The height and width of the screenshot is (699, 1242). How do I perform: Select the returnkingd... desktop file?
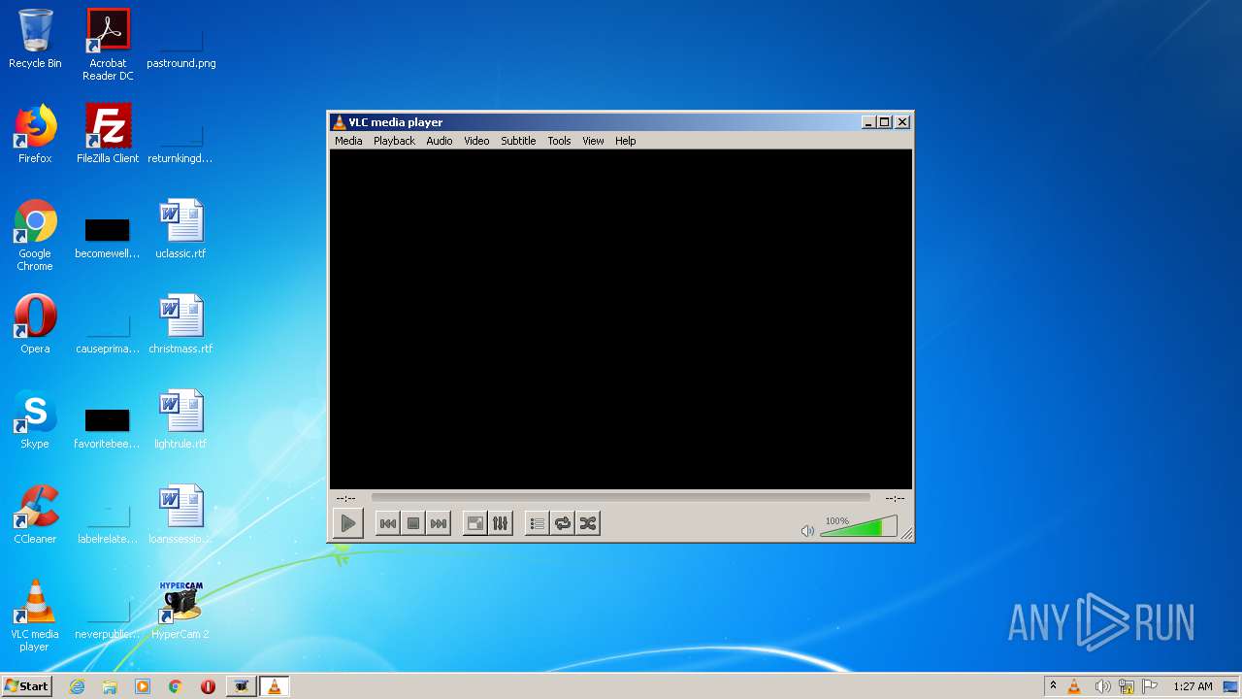(x=180, y=143)
